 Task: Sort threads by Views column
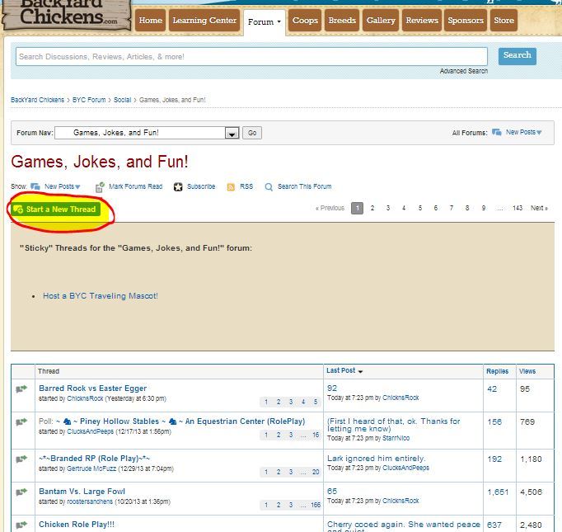[527, 371]
